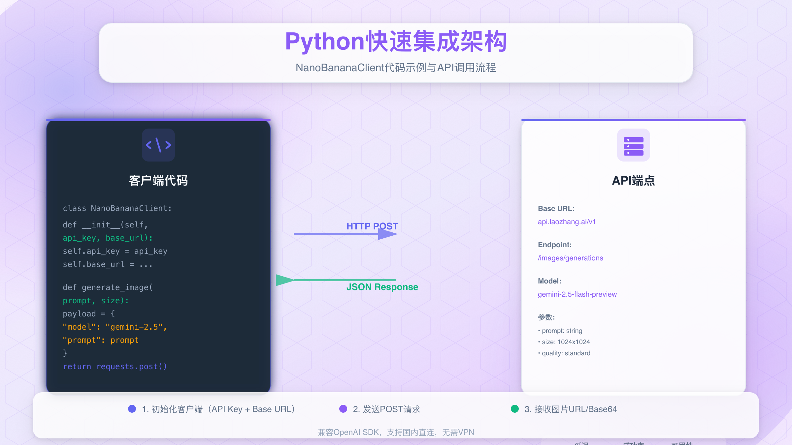Click the 兼容OpenAI SDK footer note
This screenshot has width=792, height=445.
tap(396, 432)
